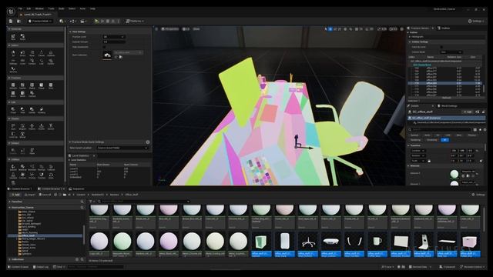
Task: Open the Window menu
Action: click(x=39, y=8)
